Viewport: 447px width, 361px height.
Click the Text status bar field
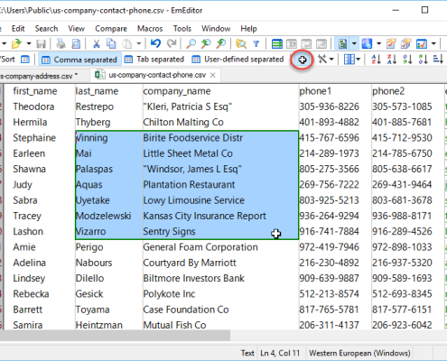(x=247, y=353)
